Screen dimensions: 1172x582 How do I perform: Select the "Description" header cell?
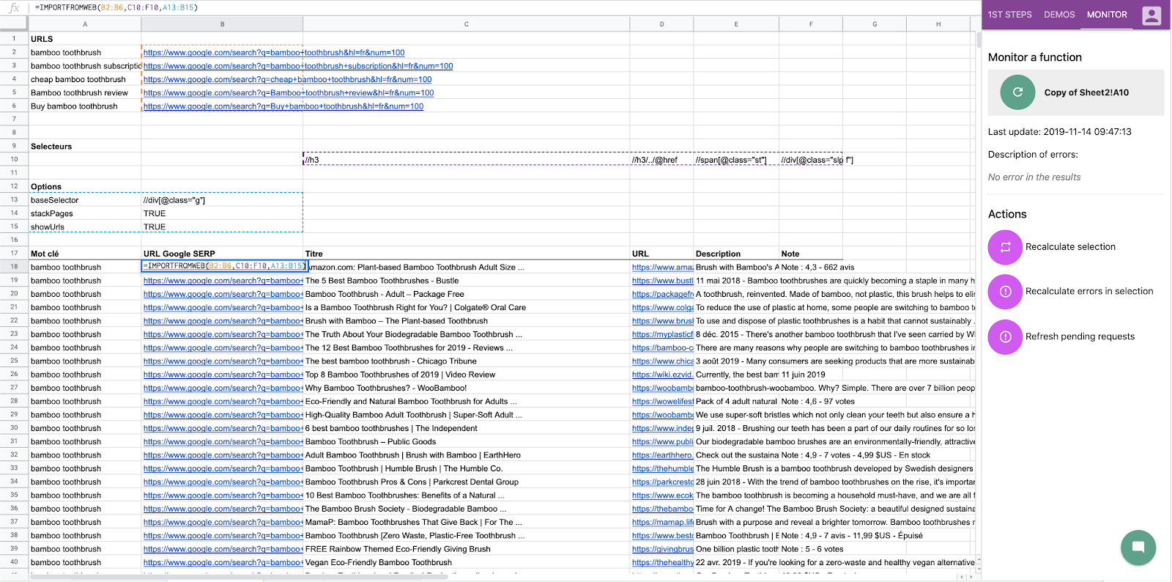pos(736,254)
